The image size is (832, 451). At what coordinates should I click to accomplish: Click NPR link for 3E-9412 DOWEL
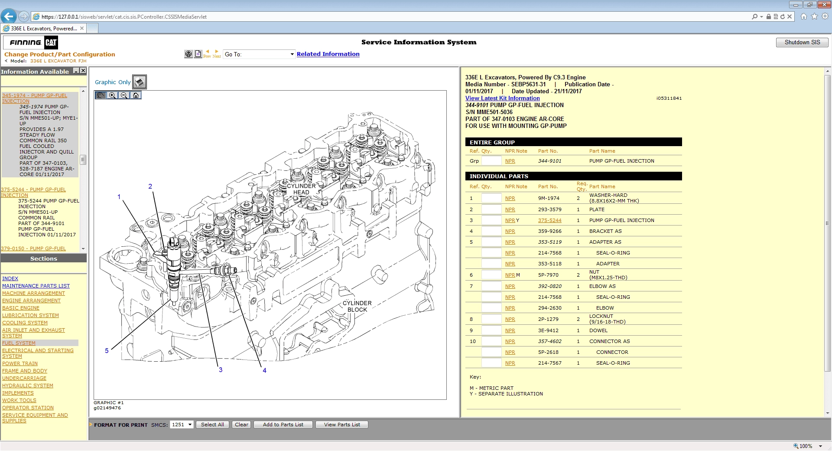tap(510, 330)
